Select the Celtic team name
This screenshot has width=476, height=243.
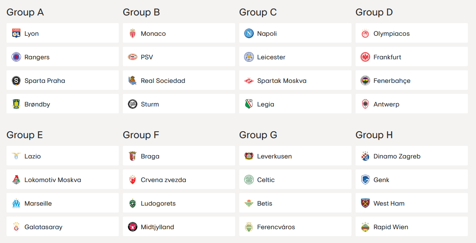tap(266, 180)
